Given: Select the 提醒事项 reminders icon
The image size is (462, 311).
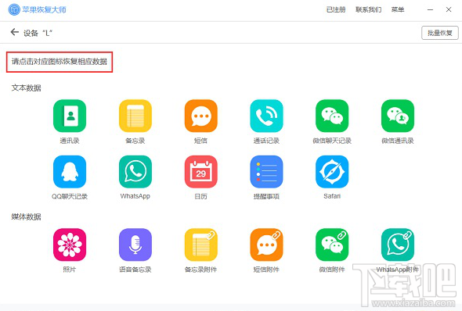Looking at the screenshot, I should (x=266, y=172).
